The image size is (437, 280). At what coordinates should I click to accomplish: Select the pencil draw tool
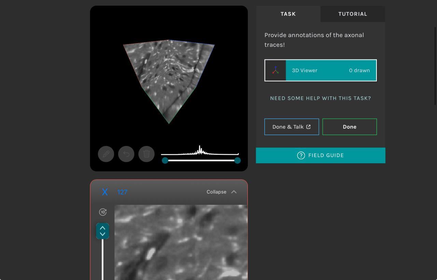(106, 154)
